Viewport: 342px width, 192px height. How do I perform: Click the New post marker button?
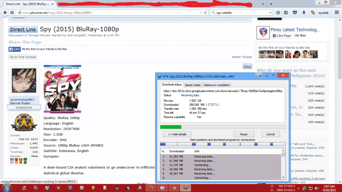click(x=247, y=66)
